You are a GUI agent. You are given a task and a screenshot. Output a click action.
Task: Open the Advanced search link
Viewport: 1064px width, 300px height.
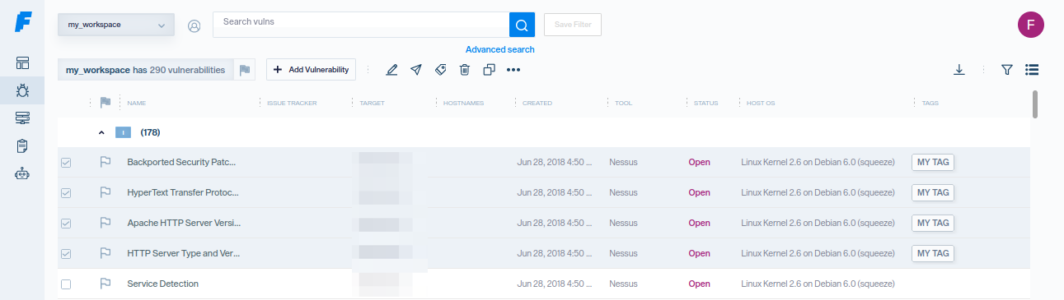tap(500, 49)
